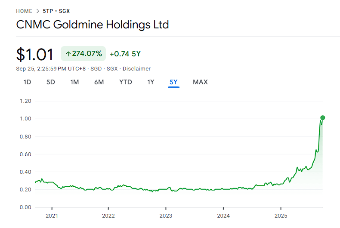Click the breadcrumb chevron separator
Viewport: 340px width, 228px height.
pos(37,11)
